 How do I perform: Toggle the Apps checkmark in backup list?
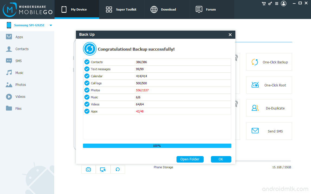[87, 111]
